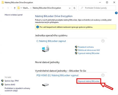118x95 pixels.
Task: Click shield icon beside Vypnout nástroj BitLocker
Action: click(76, 53)
